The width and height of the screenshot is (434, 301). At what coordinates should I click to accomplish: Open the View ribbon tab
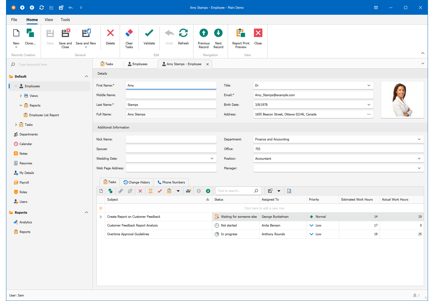tap(49, 20)
